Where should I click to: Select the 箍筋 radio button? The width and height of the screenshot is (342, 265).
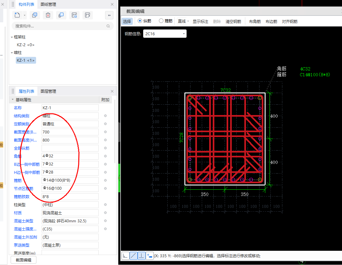(x=161, y=21)
